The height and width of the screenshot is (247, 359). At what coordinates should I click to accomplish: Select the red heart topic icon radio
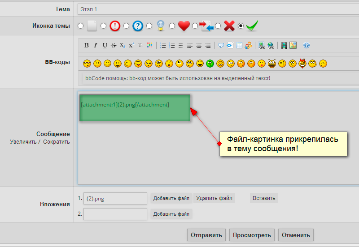(x=172, y=26)
